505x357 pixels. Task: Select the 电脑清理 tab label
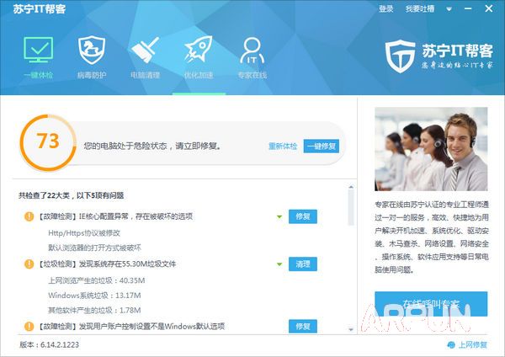(146, 76)
